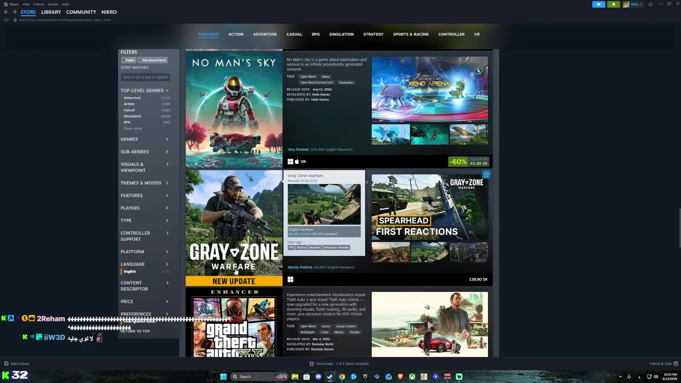
Task: Open the Steam menu in the menu bar
Action: pos(14,4)
